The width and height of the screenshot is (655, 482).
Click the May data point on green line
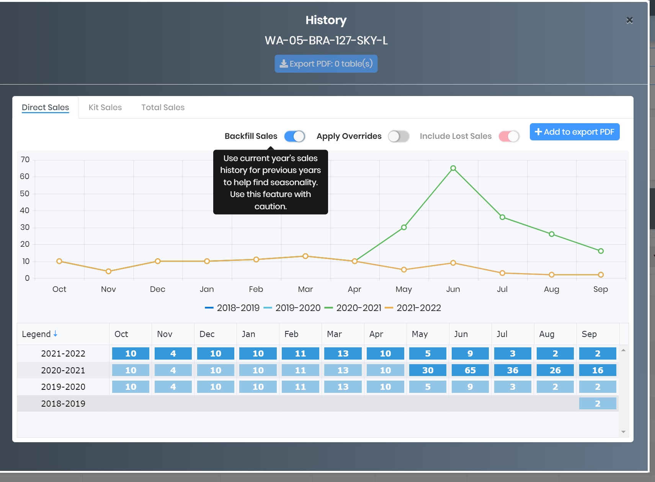tap(404, 227)
